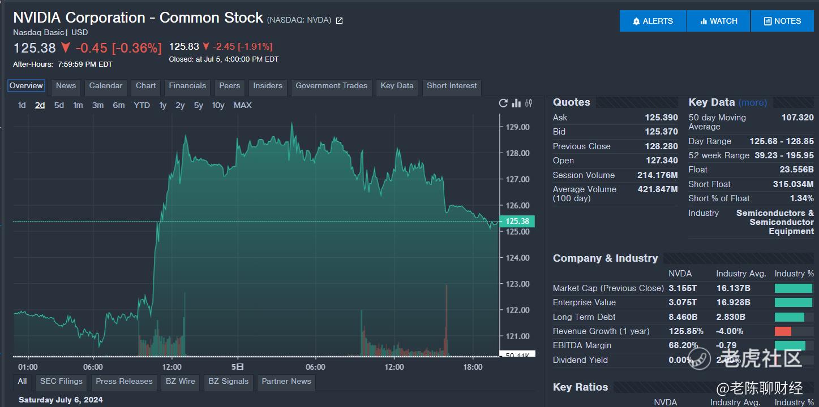The image size is (819, 407).
Task: Select the Peers tab
Action: pyautogui.click(x=230, y=86)
